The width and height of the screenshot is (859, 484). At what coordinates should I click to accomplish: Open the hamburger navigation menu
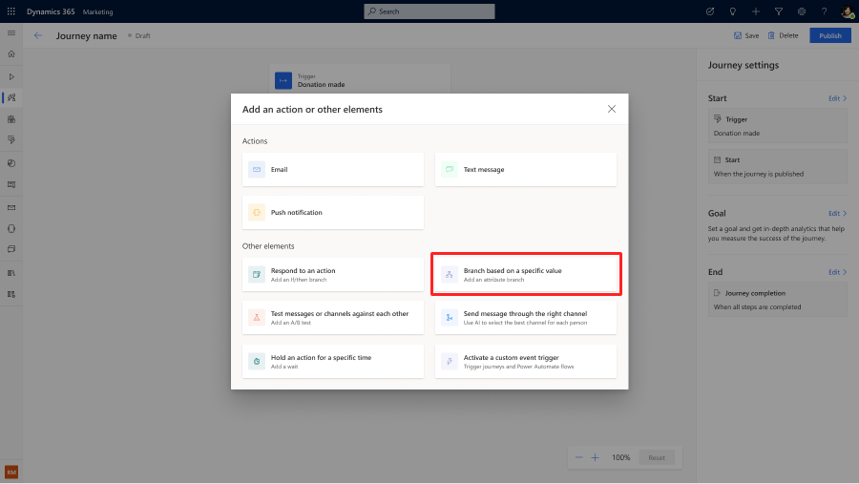(11, 33)
